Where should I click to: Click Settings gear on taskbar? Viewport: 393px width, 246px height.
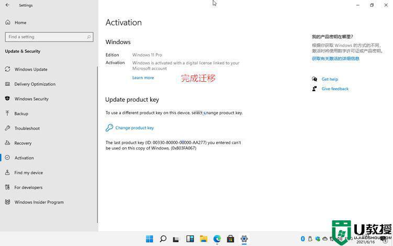point(244,239)
